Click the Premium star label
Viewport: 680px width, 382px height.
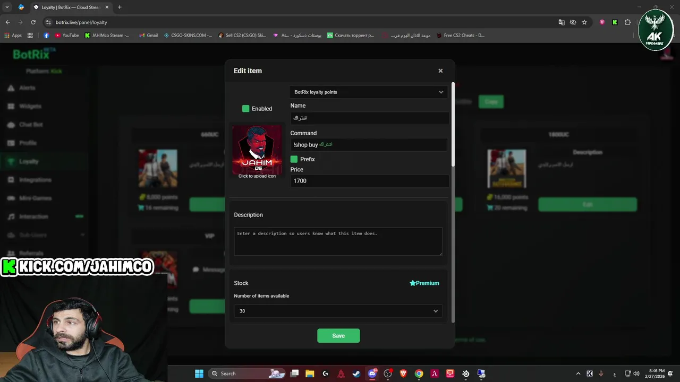(x=424, y=283)
